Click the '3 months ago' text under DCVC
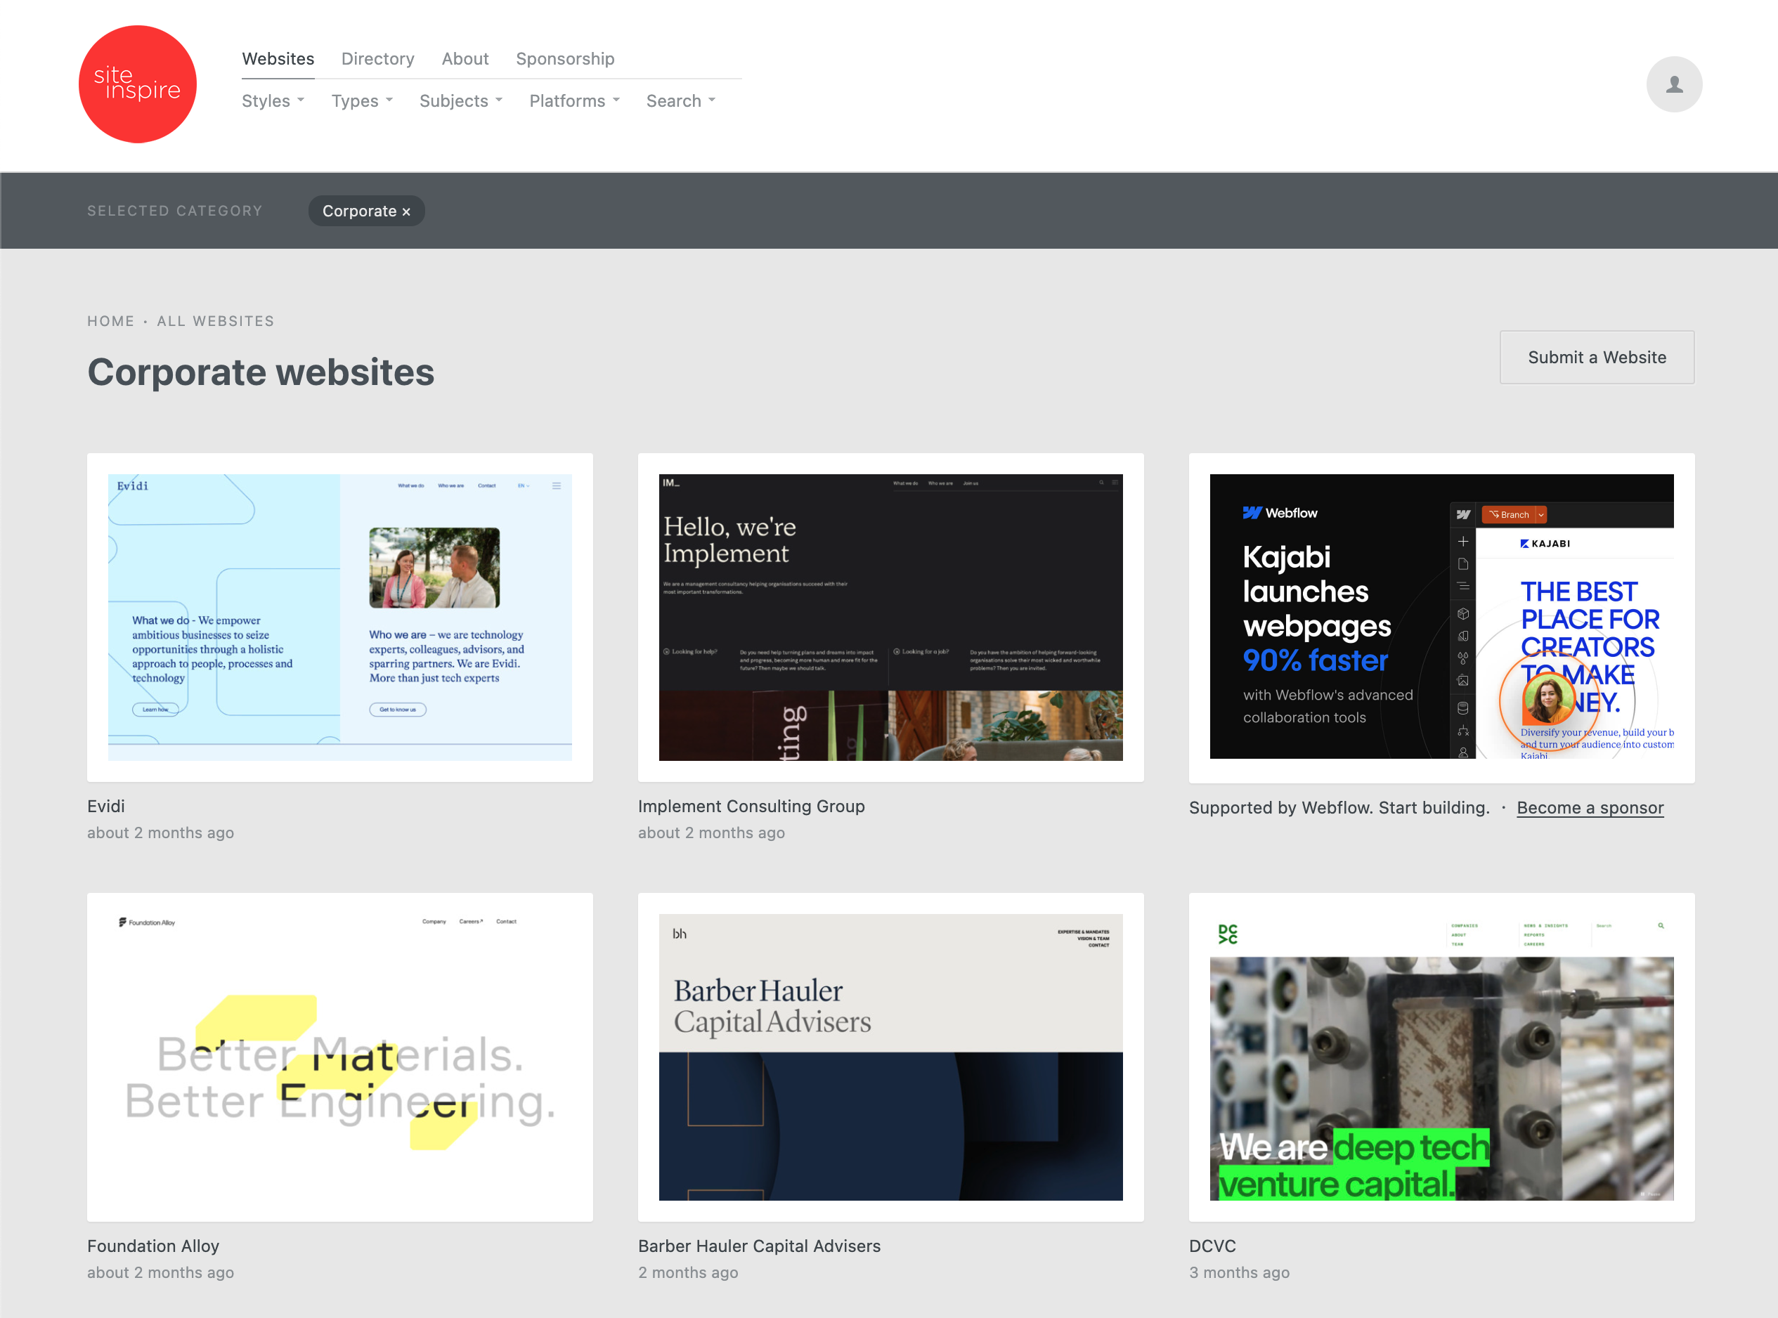The width and height of the screenshot is (1778, 1318). tap(1240, 1273)
